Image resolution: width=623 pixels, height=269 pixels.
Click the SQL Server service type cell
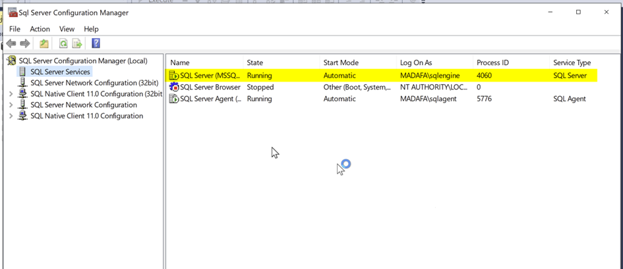570,75
